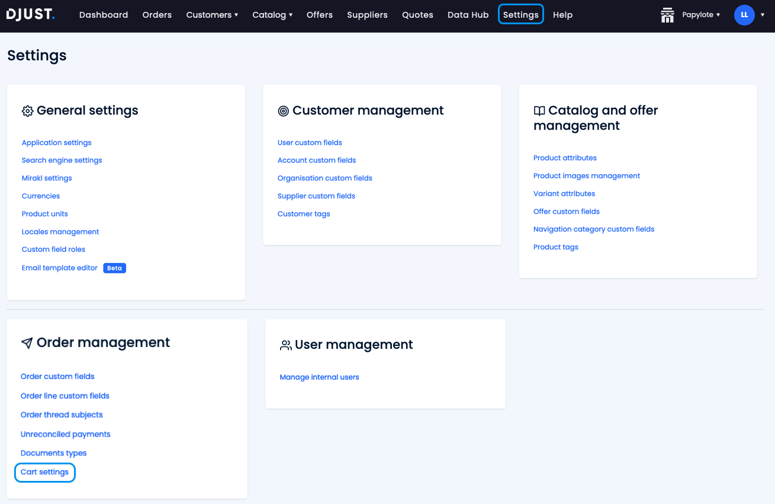
Task: Click the Order management paper plane icon
Action: click(x=27, y=344)
